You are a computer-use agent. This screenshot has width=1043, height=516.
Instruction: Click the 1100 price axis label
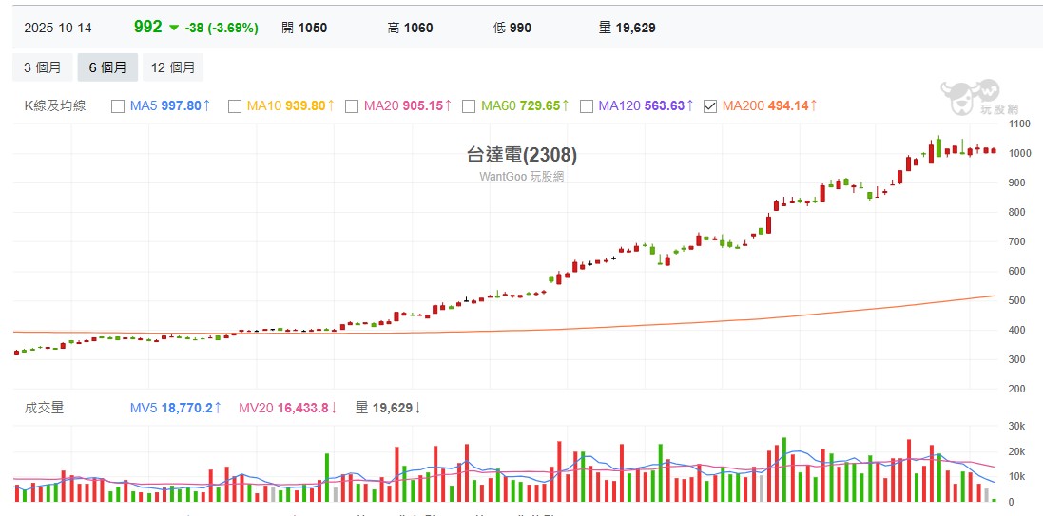pos(1019,124)
